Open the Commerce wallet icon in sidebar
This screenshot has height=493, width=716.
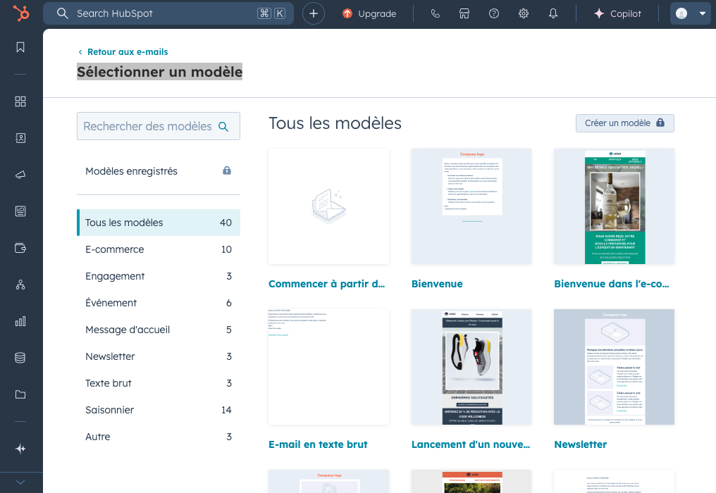coord(20,248)
